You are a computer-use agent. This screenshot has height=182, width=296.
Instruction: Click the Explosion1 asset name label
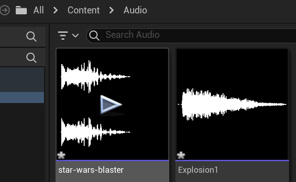click(198, 170)
